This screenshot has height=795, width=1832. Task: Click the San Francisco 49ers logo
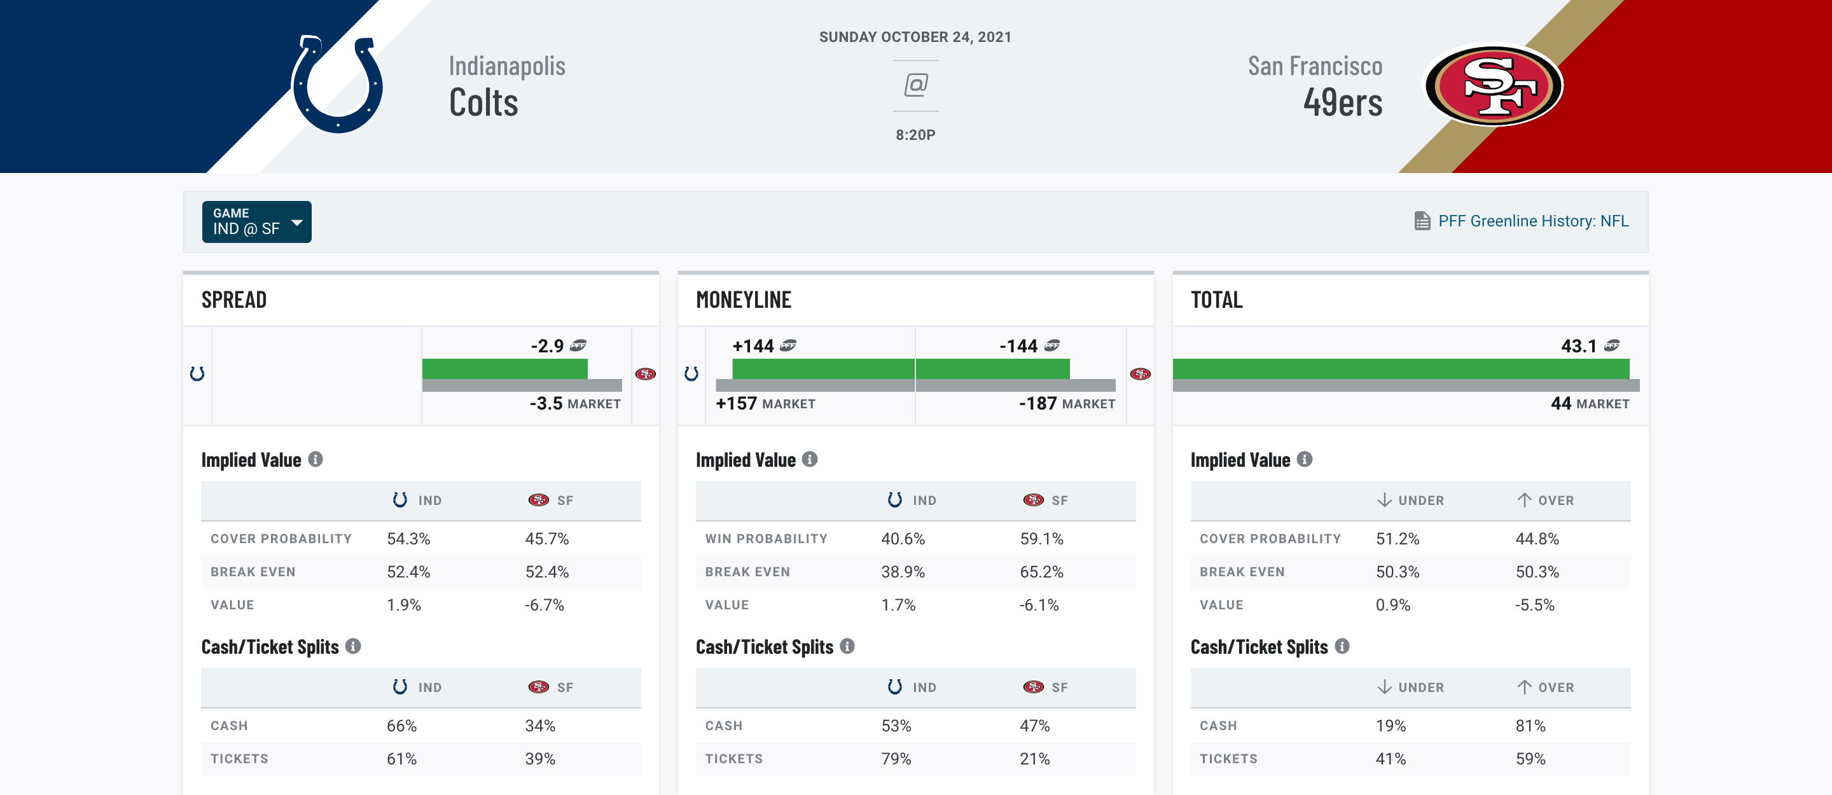1494,86
